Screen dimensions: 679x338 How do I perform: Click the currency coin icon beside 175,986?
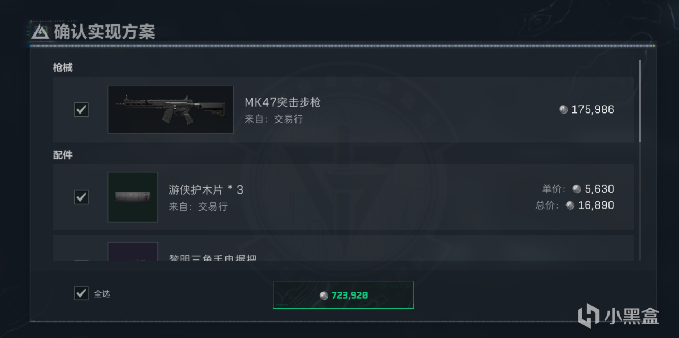click(x=563, y=110)
